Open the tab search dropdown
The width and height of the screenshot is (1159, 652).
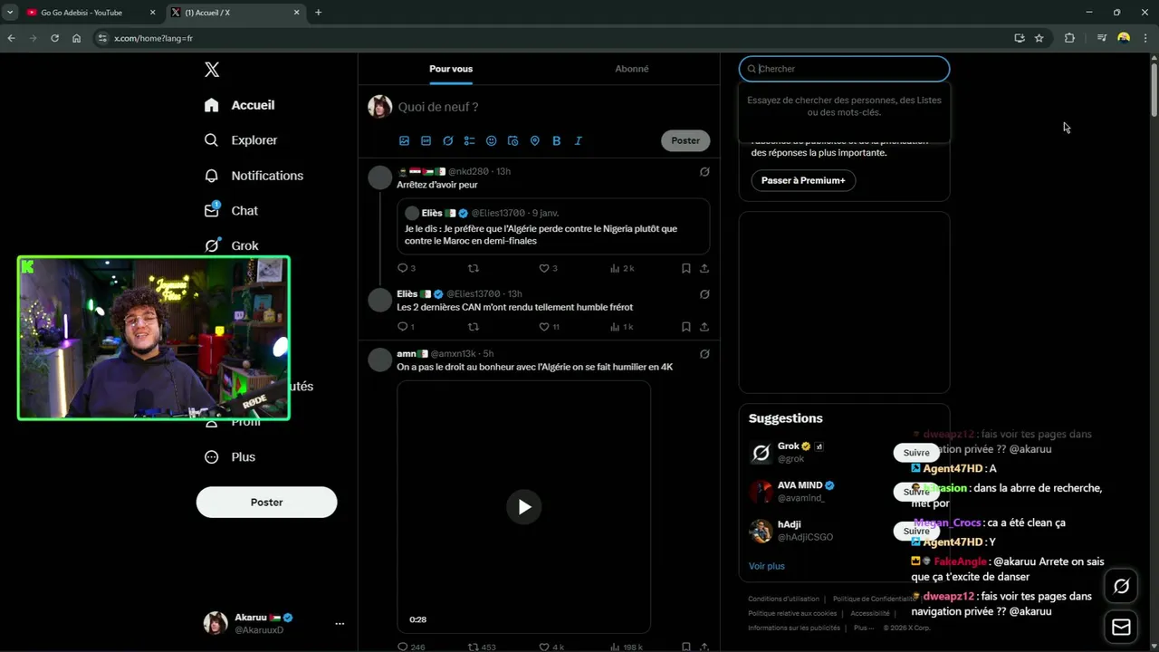(x=9, y=13)
